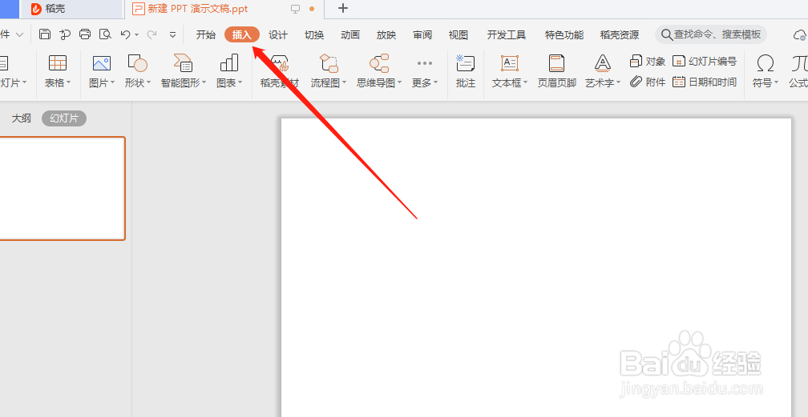Go to the 动画 ribbon tab

coord(349,35)
